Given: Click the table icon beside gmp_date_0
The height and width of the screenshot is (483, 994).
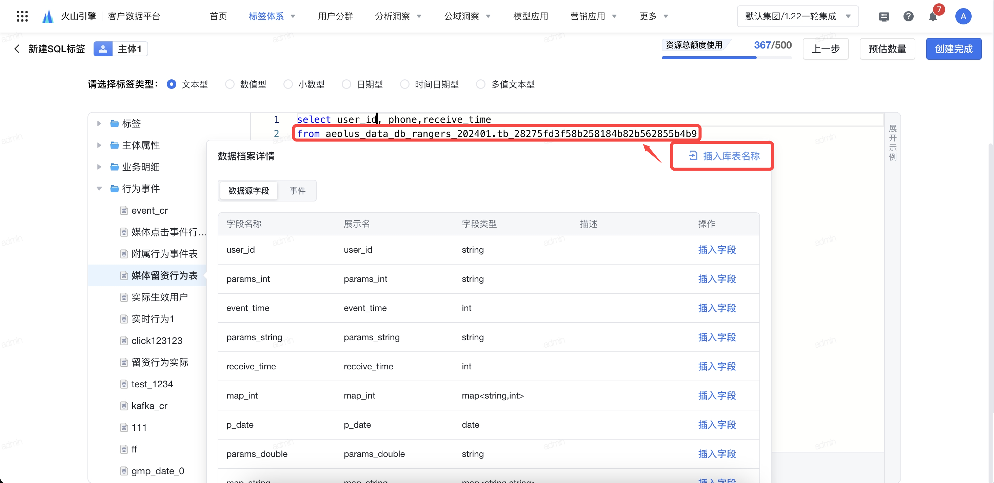Looking at the screenshot, I should pos(124,471).
